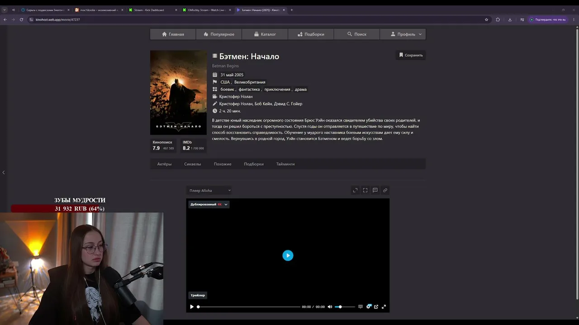
Task: Click director Кристофер Нолан next to the film icon
Action: pos(236,97)
